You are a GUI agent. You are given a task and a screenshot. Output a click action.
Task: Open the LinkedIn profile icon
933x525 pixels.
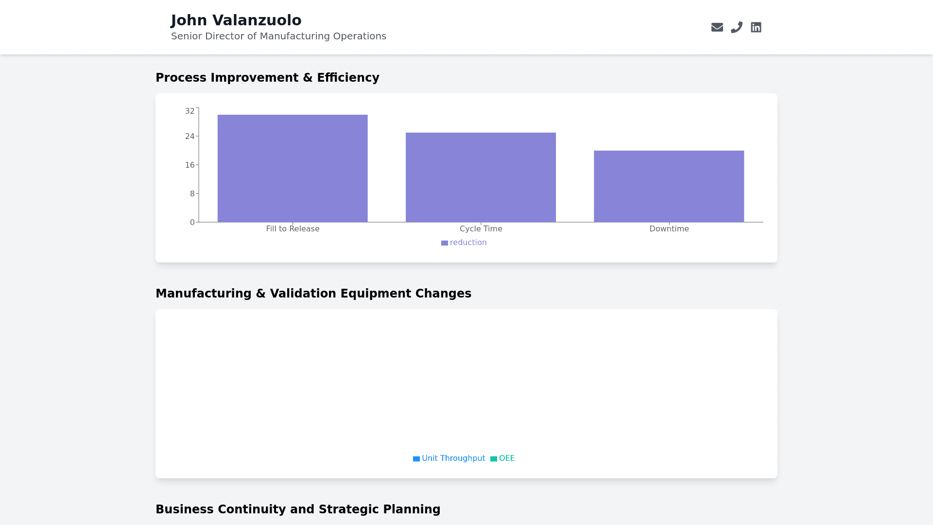(x=756, y=27)
